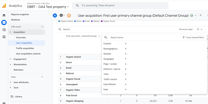The width and height of the screenshot is (208, 104).
Task: Open the Retention report
Action: point(18,70)
